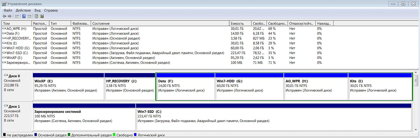The height and width of the screenshot is (138, 420).
Task: Click the Disk Management title bar icon
Action: (x=4, y=4)
